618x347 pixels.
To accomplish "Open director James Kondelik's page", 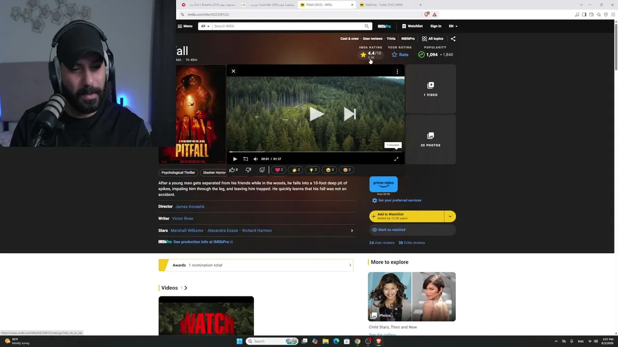I will pyautogui.click(x=190, y=207).
